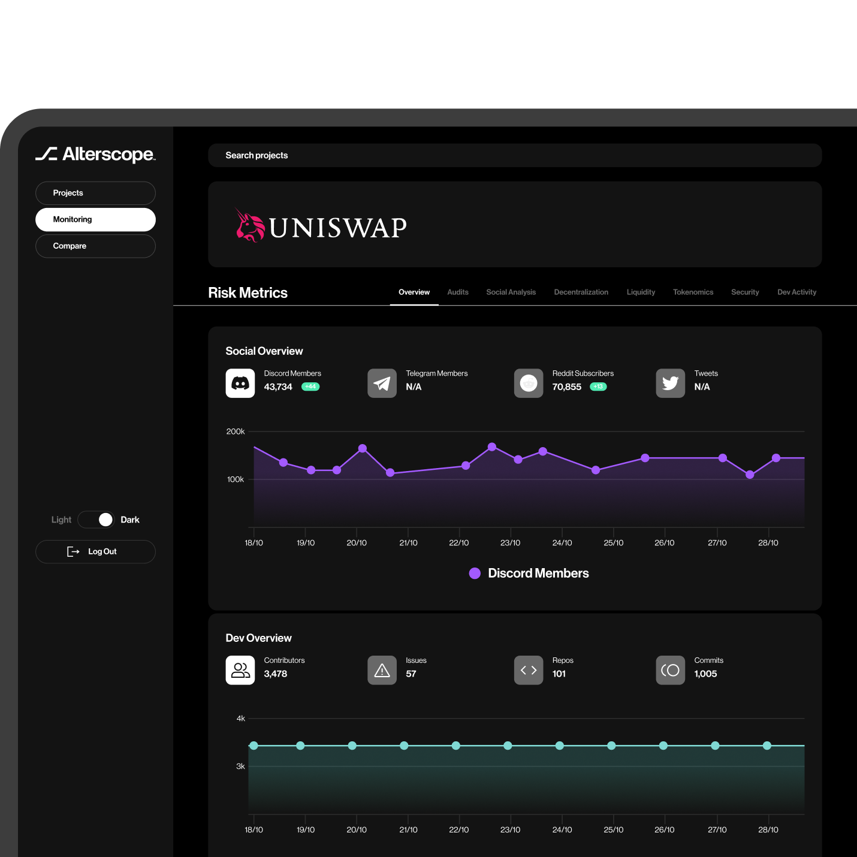Click the Discord Members legend label
857x857 pixels.
tap(539, 574)
